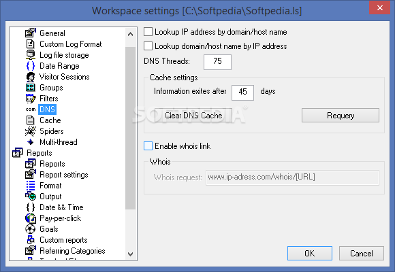The image size is (395, 272).
Task: Open Custom Log Format settings
Action: tap(71, 44)
